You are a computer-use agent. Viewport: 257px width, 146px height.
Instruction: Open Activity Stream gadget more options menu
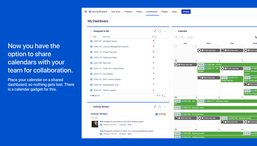[x=165, y=107]
